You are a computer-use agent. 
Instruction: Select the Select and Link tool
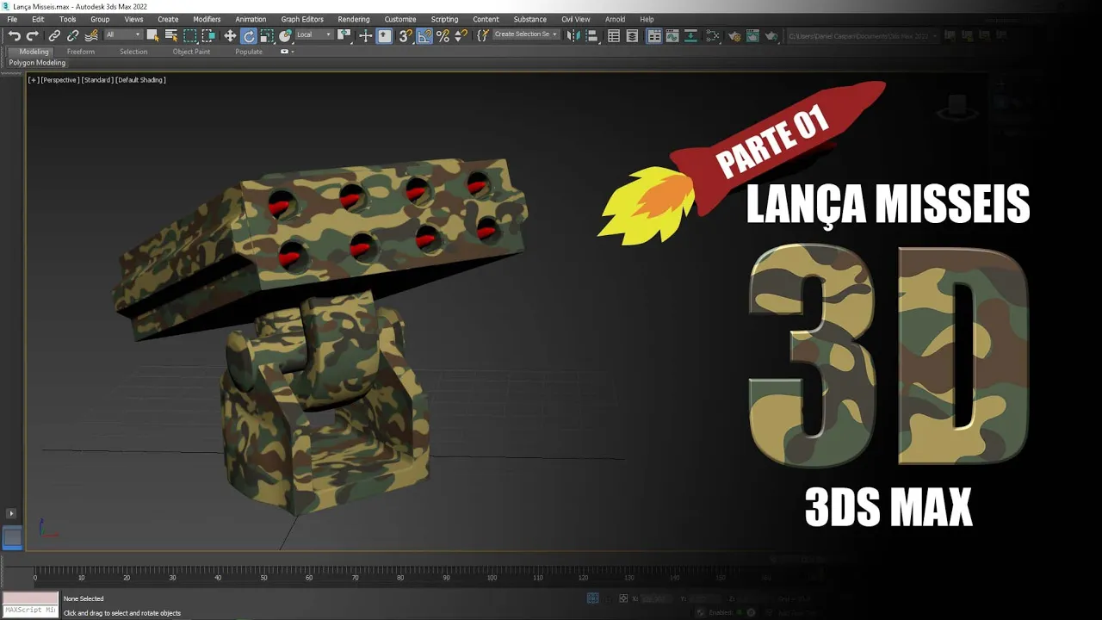(54, 35)
